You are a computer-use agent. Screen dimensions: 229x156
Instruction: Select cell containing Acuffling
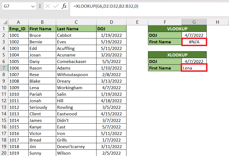[76, 48]
